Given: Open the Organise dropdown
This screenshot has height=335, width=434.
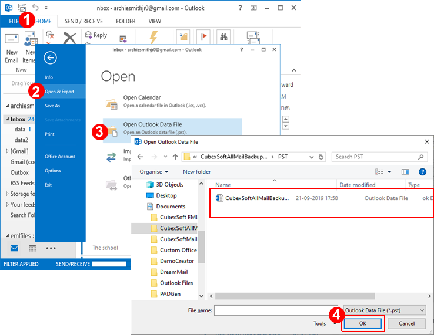Looking at the screenshot, I should coord(154,172).
